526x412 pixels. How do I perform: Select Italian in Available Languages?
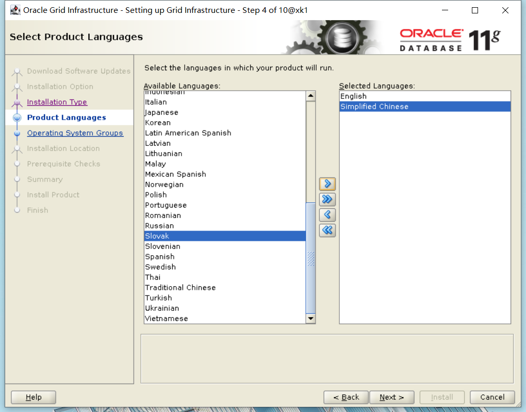225,102
